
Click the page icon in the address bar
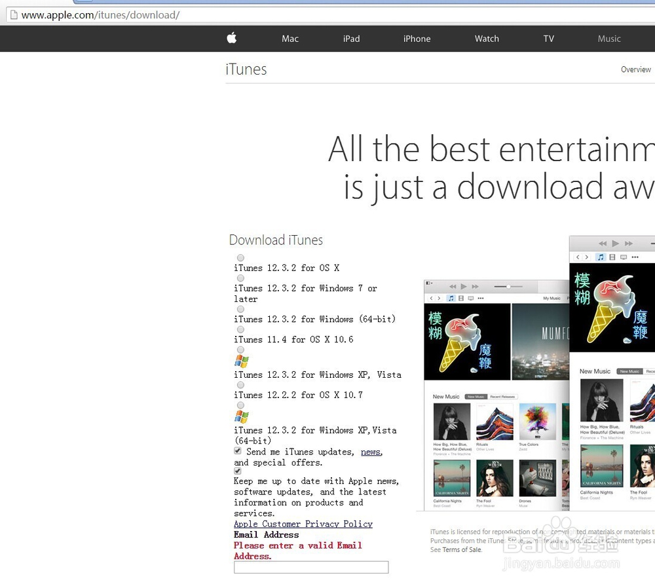[x=14, y=15]
